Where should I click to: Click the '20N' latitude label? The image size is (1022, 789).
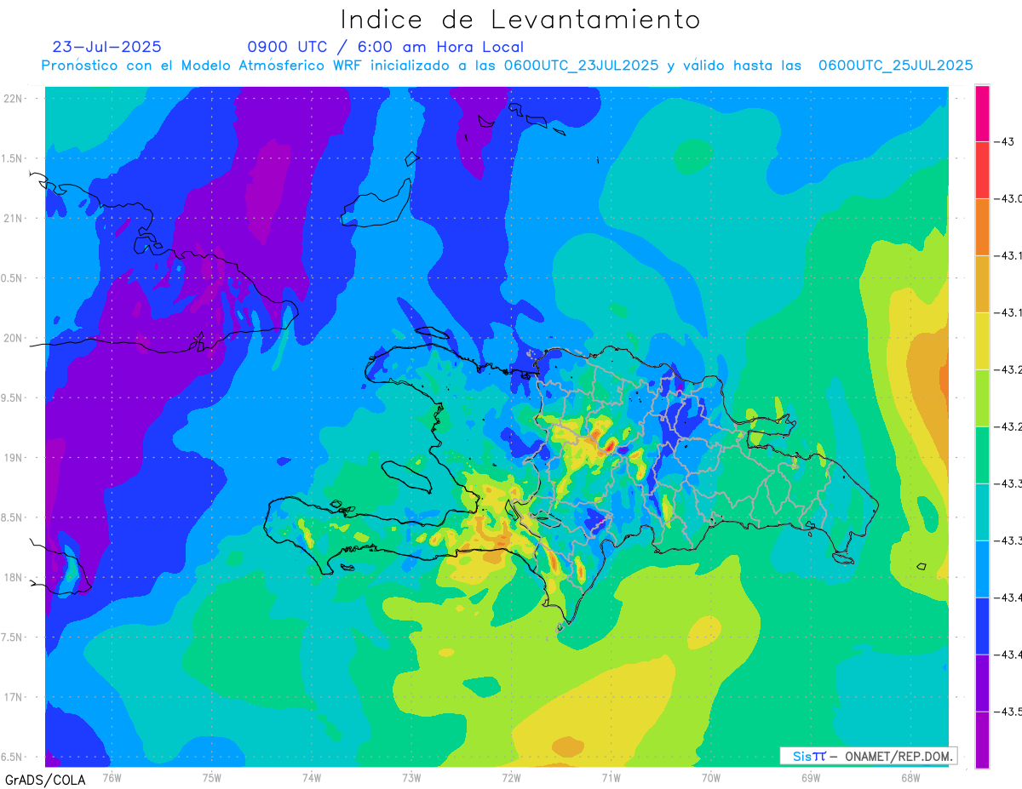(x=14, y=338)
